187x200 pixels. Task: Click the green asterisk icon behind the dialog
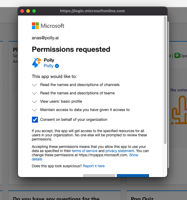(x=177, y=56)
